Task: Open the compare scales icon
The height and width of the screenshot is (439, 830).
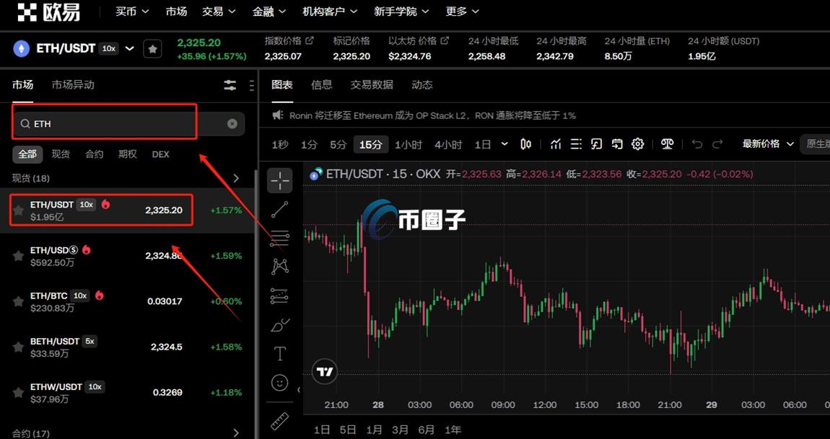Action: [668, 144]
